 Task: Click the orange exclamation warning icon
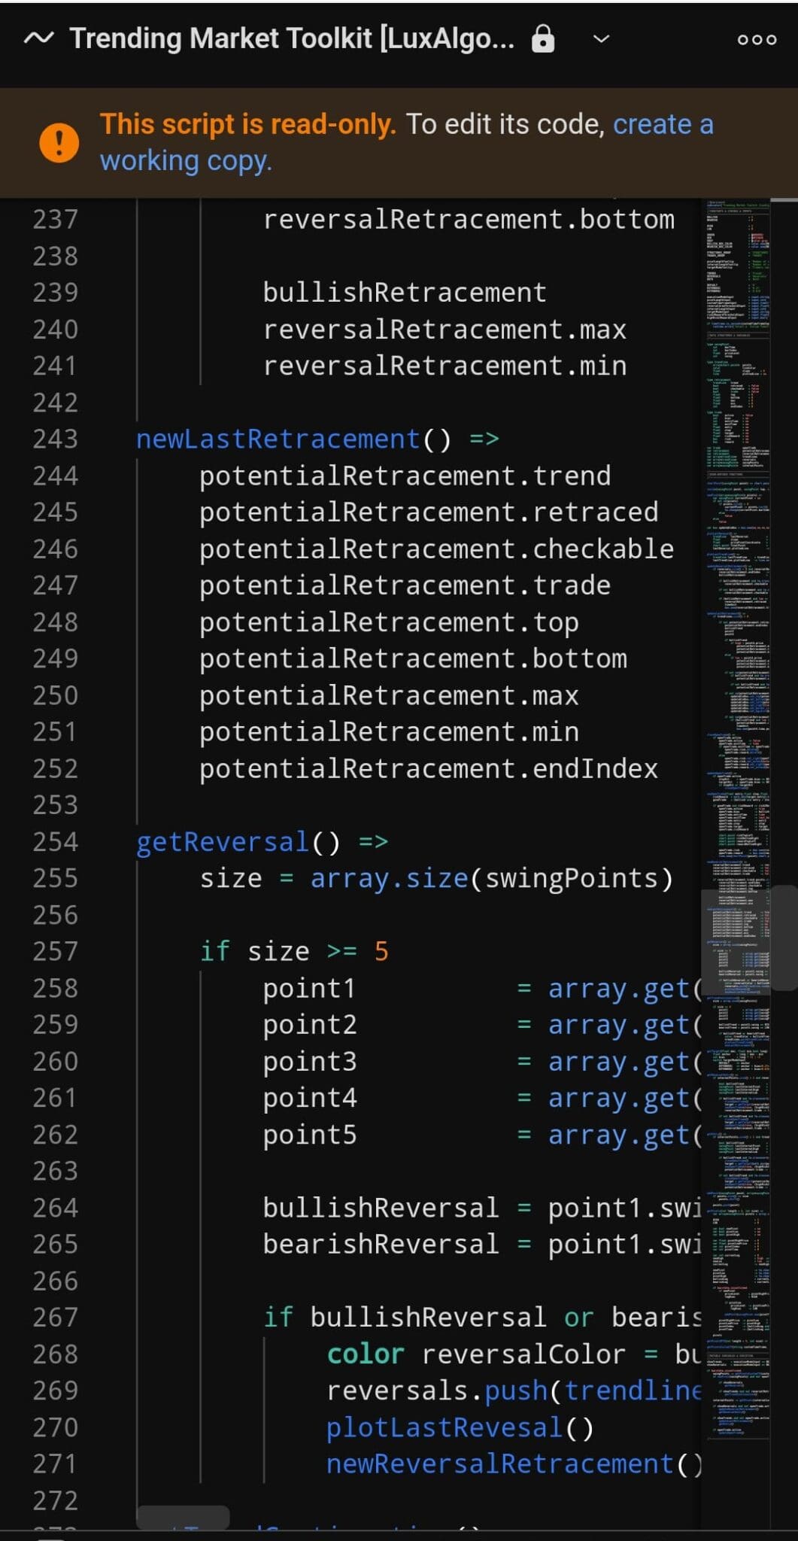(59, 142)
